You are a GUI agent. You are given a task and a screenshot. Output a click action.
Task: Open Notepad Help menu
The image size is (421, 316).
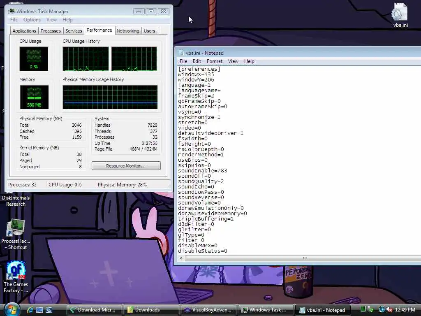(249, 61)
